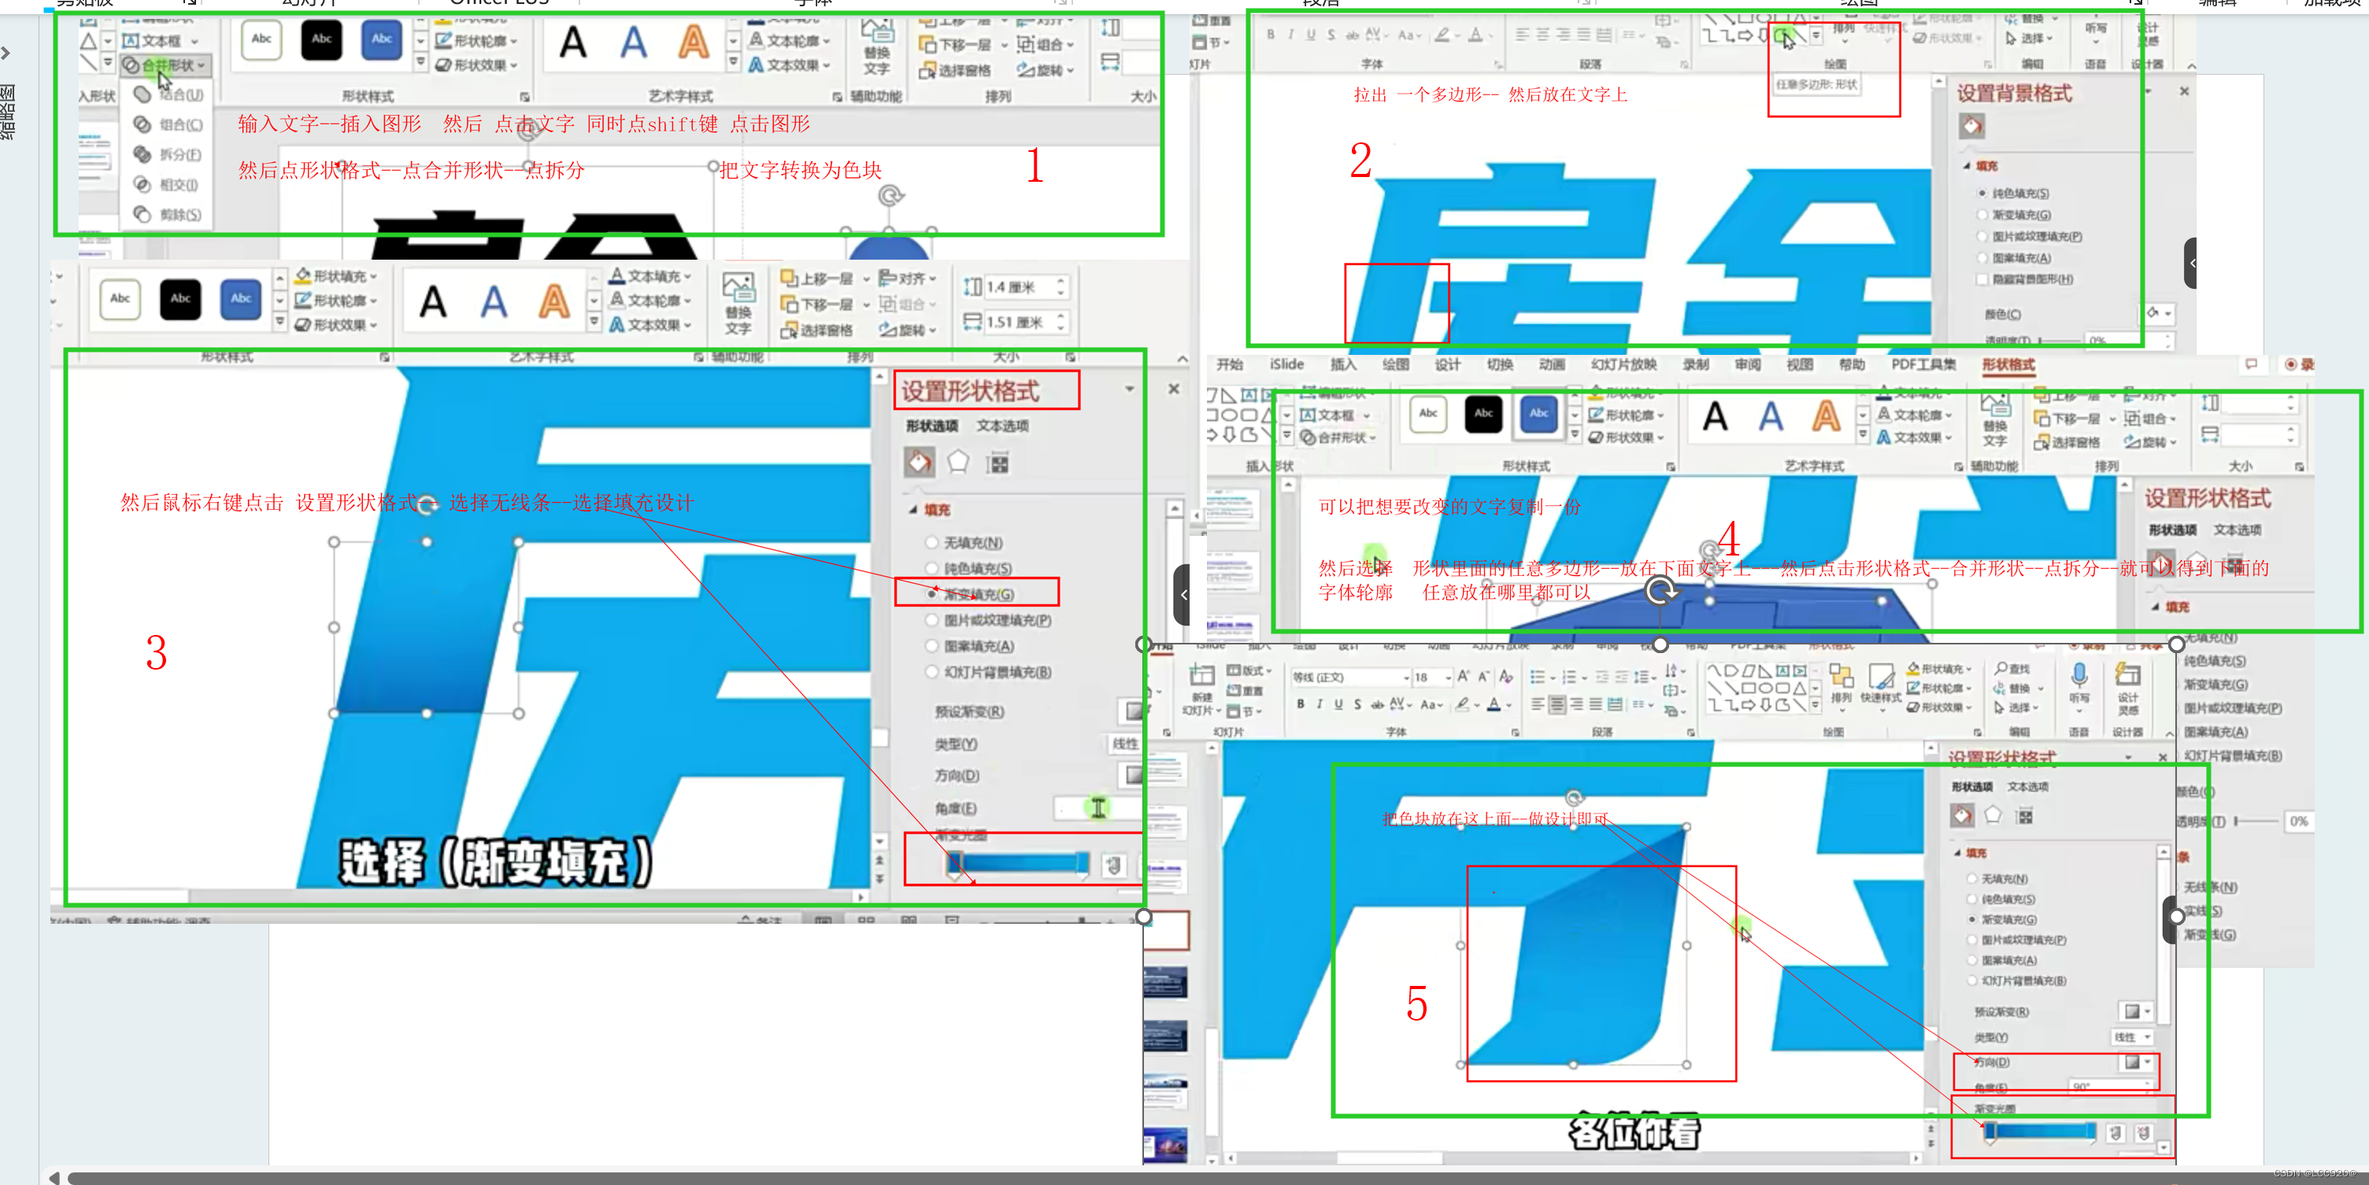Open the 版式 layout dropdown
The width and height of the screenshot is (2369, 1185).
1249,670
